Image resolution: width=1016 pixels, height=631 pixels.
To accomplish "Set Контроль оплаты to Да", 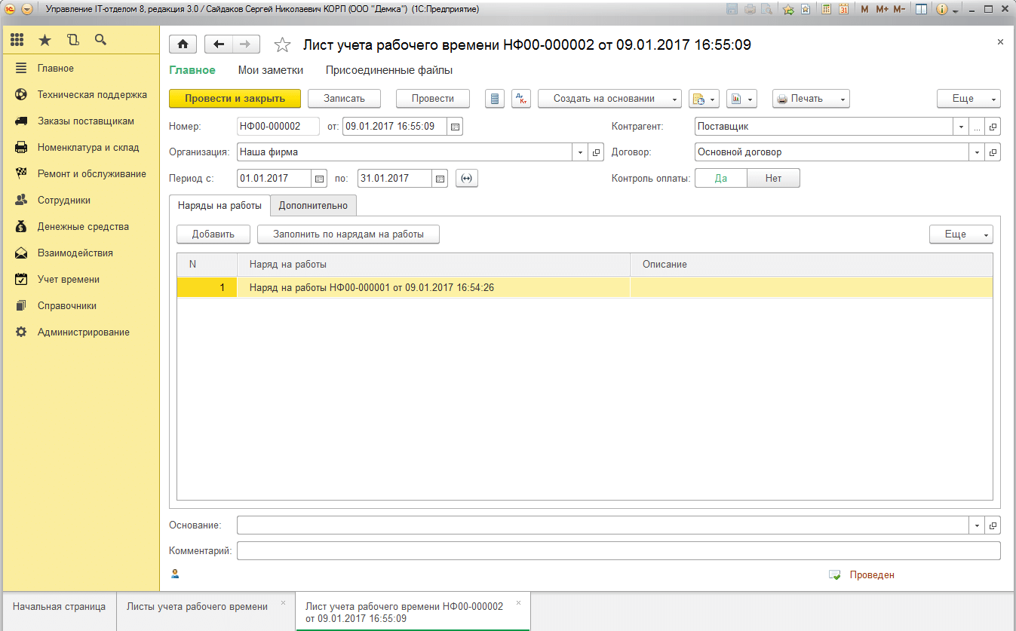I will click(x=720, y=179).
